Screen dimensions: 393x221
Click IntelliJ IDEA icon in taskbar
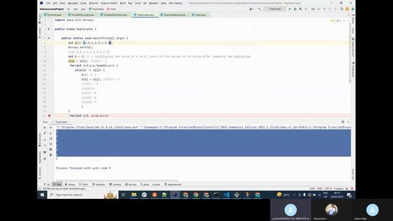click(175, 195)
